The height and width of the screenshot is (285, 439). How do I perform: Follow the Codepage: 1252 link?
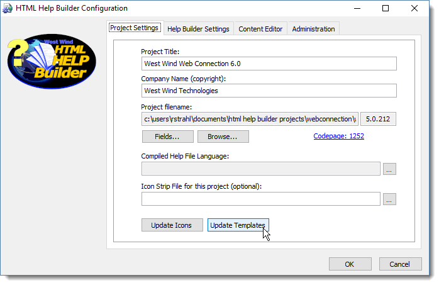click(x=339, y=136)
